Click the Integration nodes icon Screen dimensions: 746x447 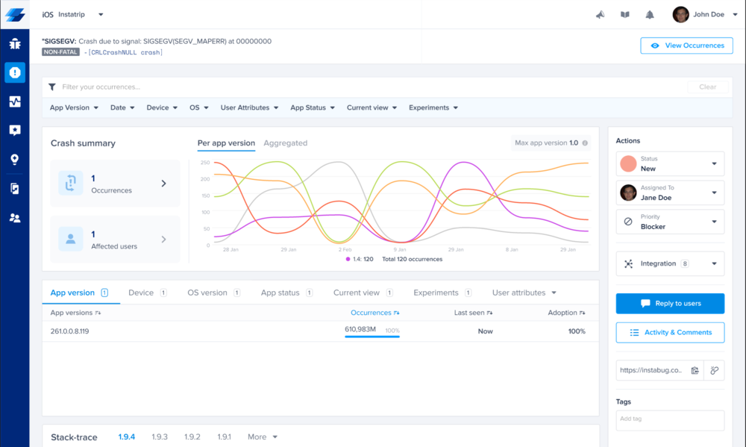pyautogui.click(x=628, y=263)
